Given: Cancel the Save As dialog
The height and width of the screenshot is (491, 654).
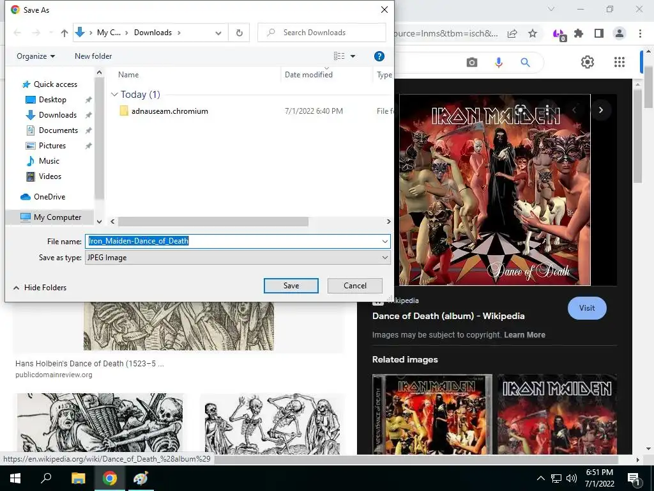Looking at the screenshot, I should click(355, 286).
